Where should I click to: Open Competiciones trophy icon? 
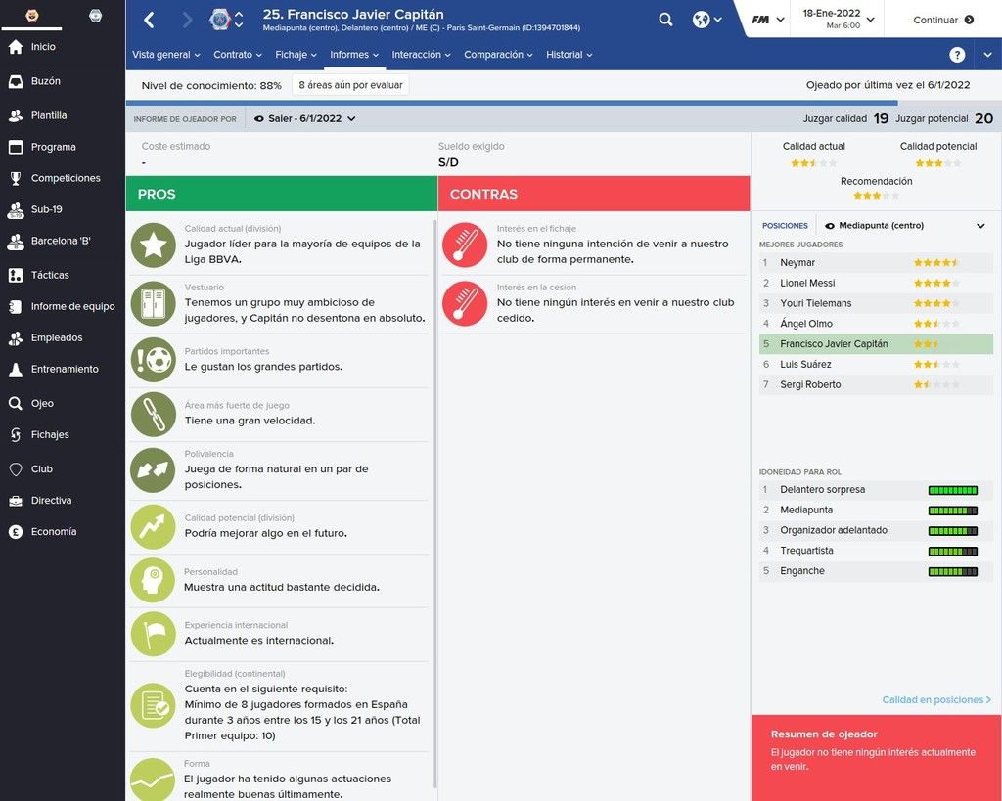tap(16, 178)
